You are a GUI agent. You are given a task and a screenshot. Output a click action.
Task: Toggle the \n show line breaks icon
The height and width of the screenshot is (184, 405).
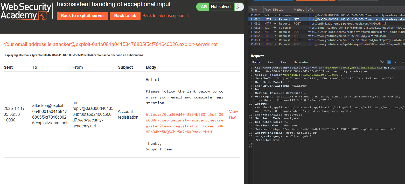click(x=396, y=62)
